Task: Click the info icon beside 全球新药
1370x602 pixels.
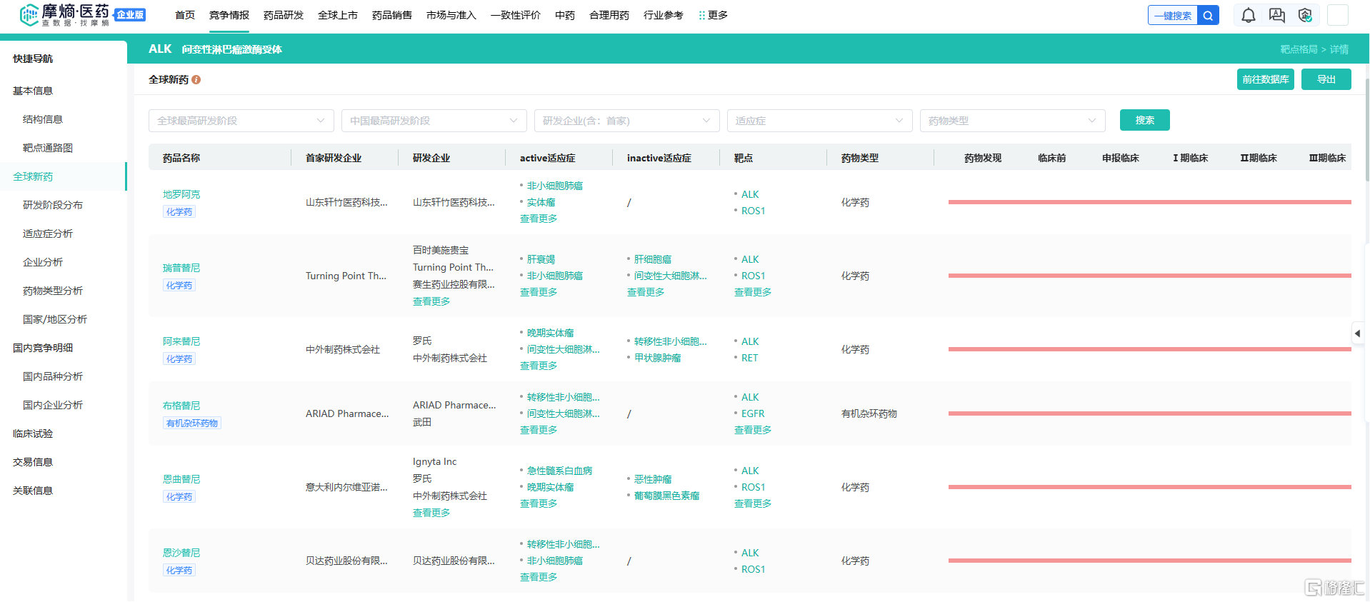Action: click(196, 80)
